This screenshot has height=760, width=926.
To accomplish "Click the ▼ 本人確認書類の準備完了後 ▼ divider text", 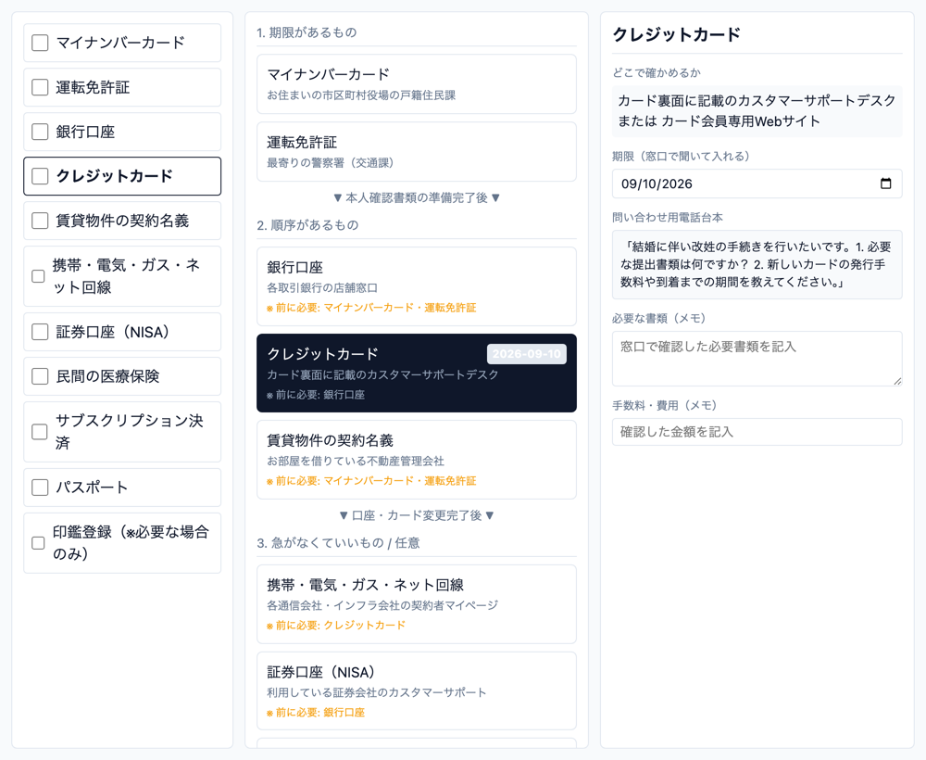I will click(x=417, y=197).
